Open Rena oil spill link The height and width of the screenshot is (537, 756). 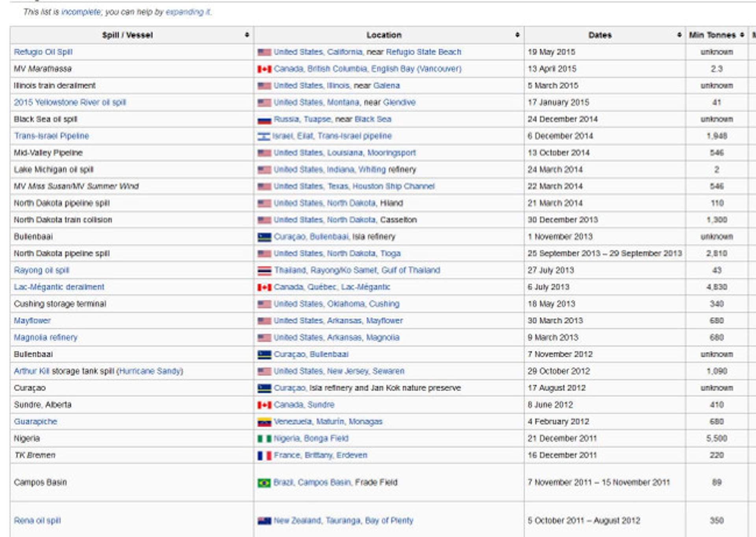pos(37,520)
